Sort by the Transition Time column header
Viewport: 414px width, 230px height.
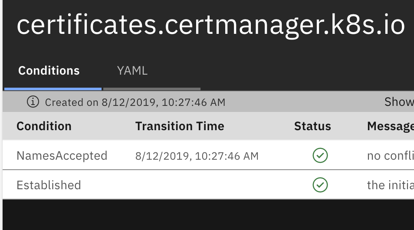click(x=180, y=126)
